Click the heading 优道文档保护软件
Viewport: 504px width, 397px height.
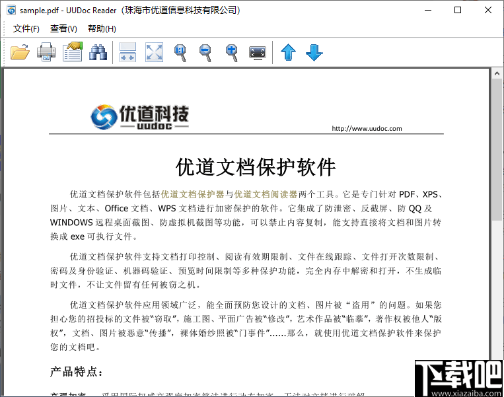tap(256, 167)
